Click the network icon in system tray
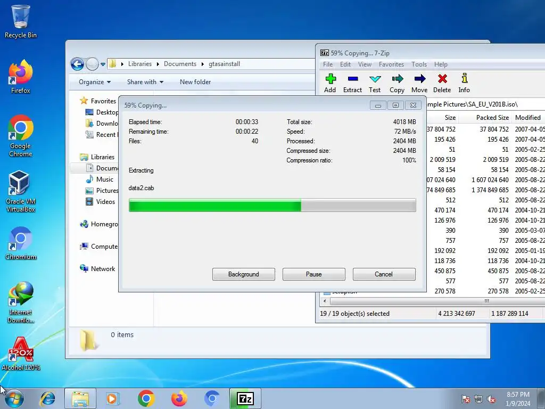 pos(478,399)
